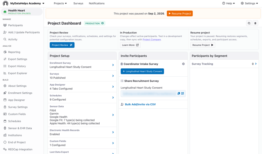Image resolution: width=262 pixels, height=154 pixels.
Task: Click the blurred recruitment survey URL field
Action: pos(149,93)
